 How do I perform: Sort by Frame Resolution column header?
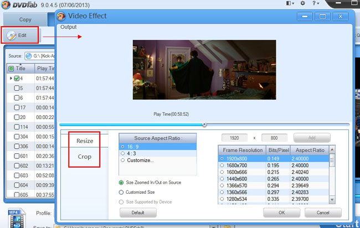pyautogui.click(x=243, y=150)
